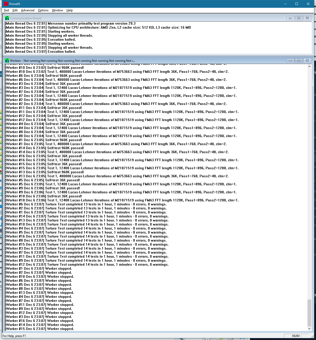Click 'Worker #6 ... Torture Test completed 13 tests' line
Image resolution: width=316 pixels, height=340 pixels.
click(86, 204)
